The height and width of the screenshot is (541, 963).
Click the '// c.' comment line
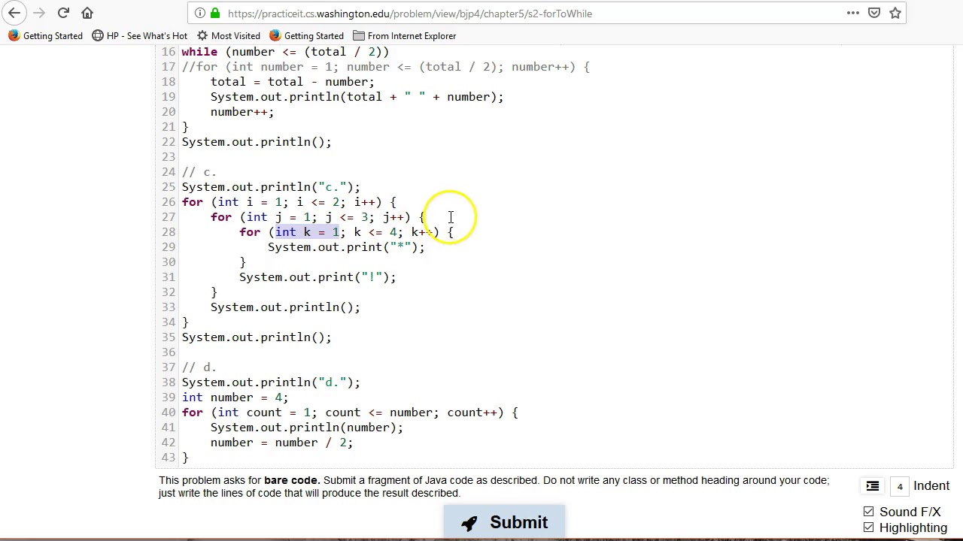(x=199, y=172)
